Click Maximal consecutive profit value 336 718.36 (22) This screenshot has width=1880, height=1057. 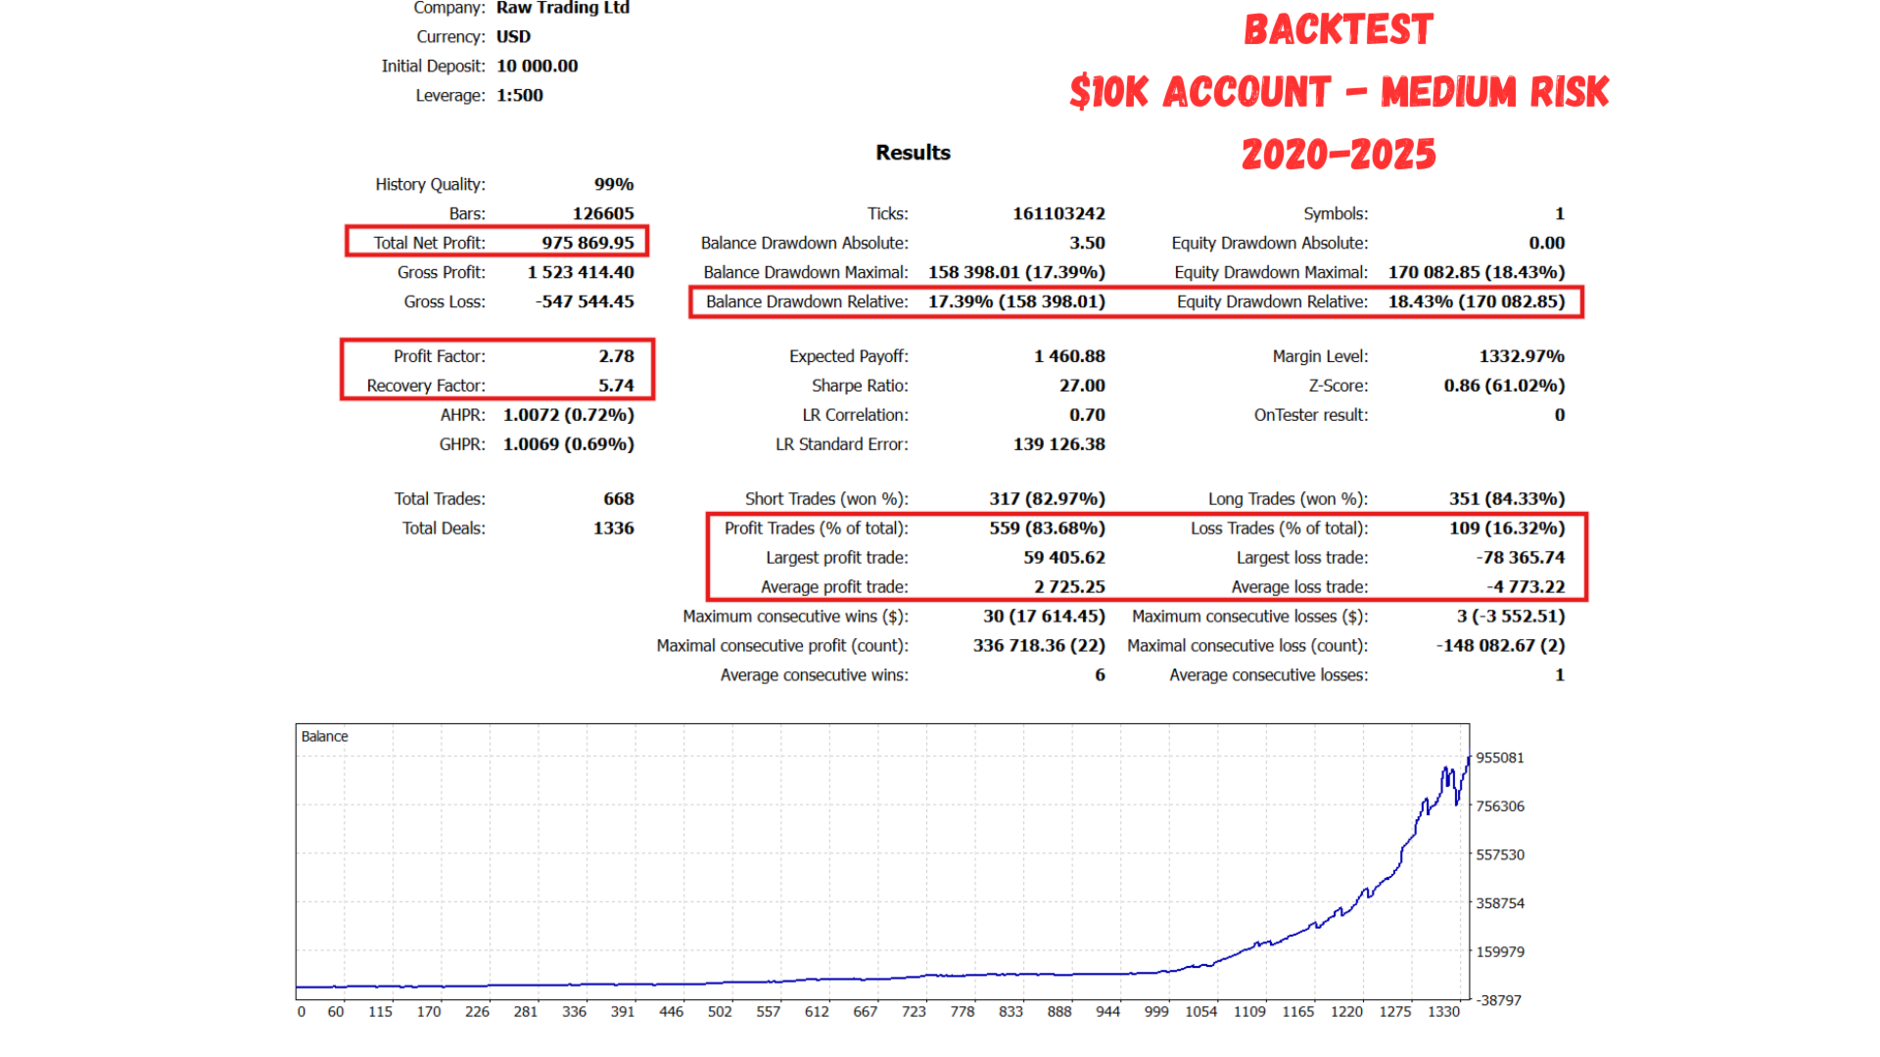tap(1039, 646)
